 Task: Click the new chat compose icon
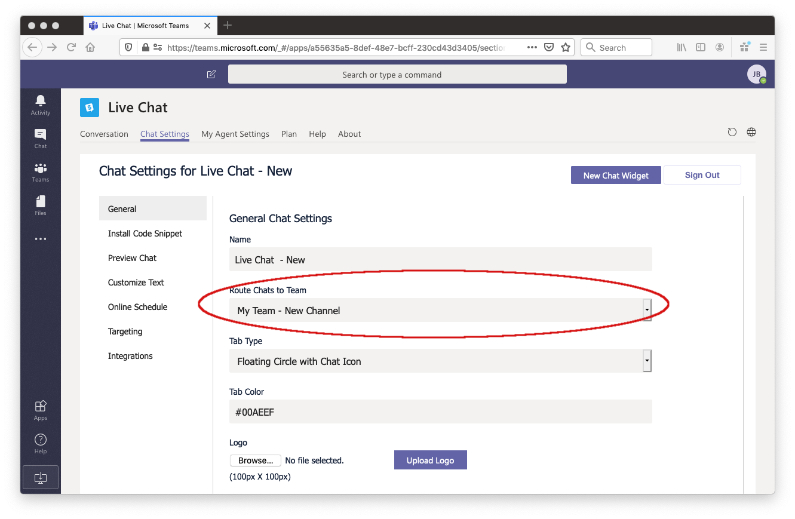[x=211, y=75]
